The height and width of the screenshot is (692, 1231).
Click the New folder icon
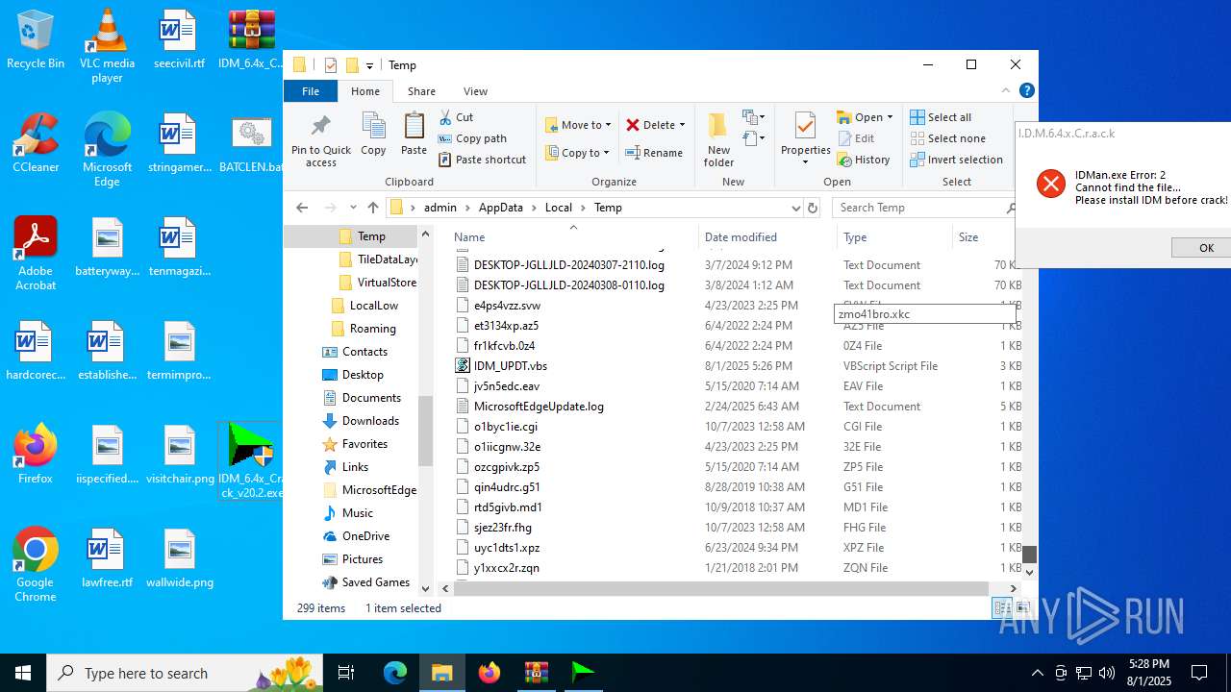click(718, 139)
